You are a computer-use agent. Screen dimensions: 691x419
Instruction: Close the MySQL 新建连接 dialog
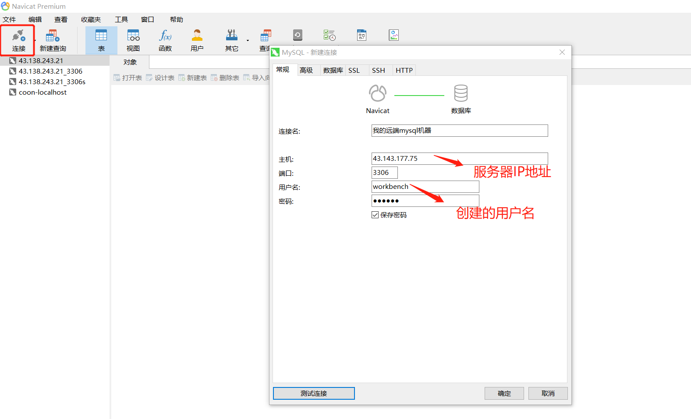562,52
